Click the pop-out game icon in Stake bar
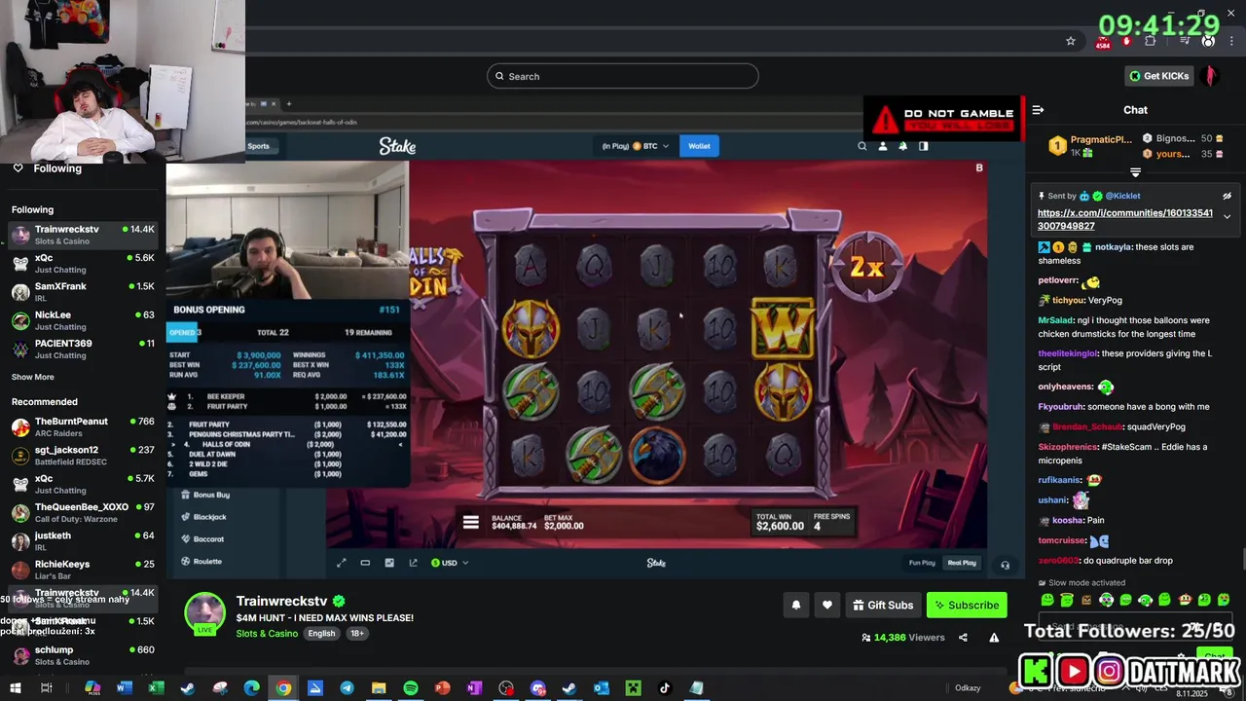Image resolution: width=1246 pixels, height=701 pixels. click(x=413, y=563)
